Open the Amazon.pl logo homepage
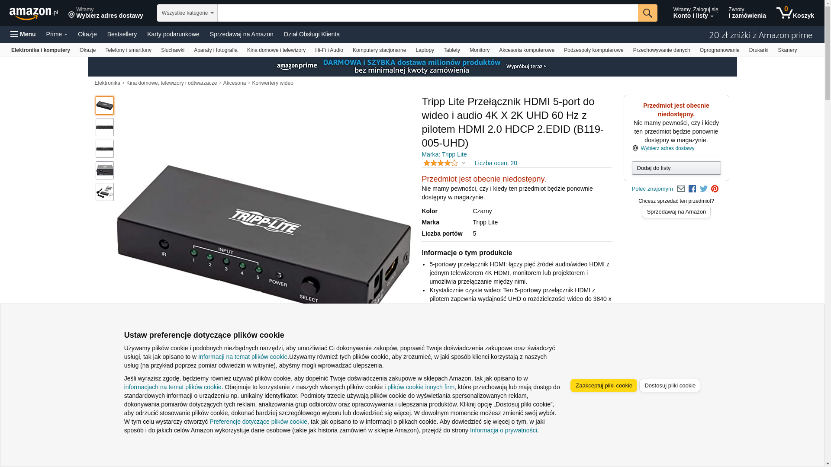831x467 pixels. (x=34, y=13)
